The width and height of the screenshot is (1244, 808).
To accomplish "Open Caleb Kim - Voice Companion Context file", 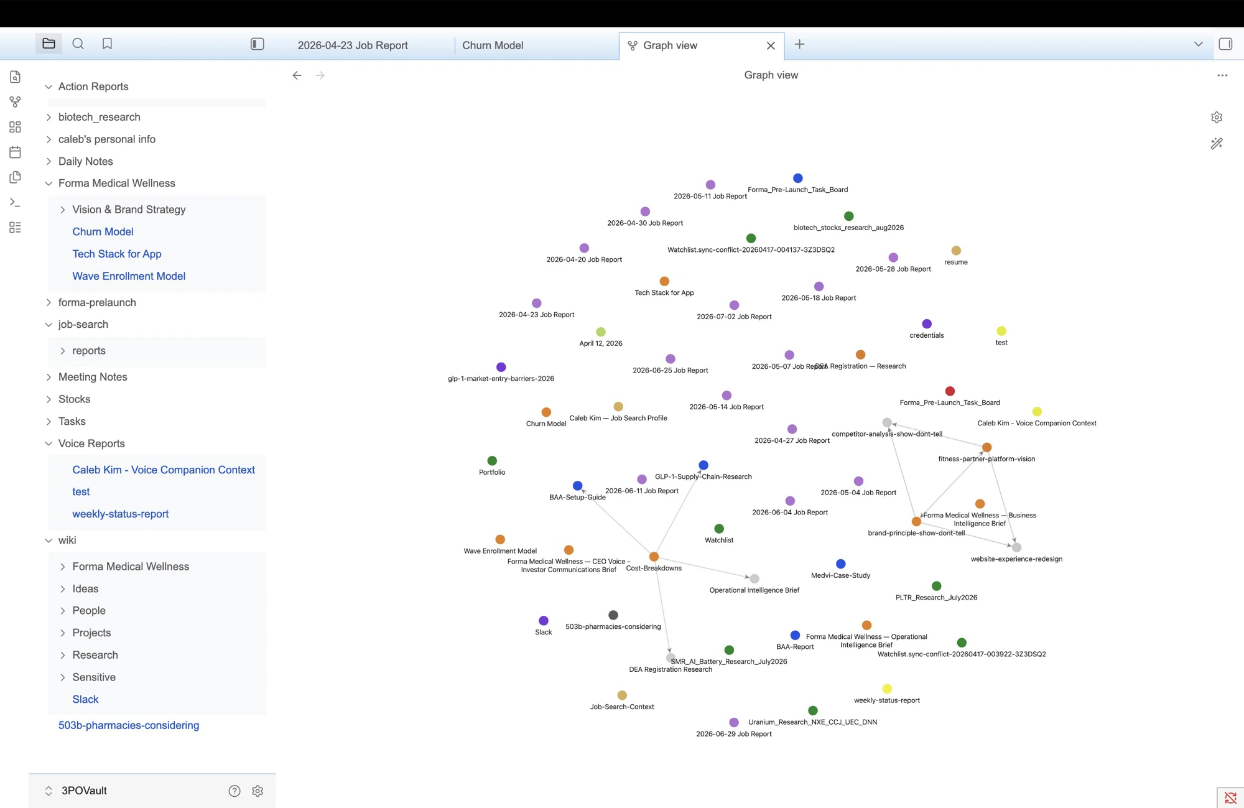I will click(164, 470).
